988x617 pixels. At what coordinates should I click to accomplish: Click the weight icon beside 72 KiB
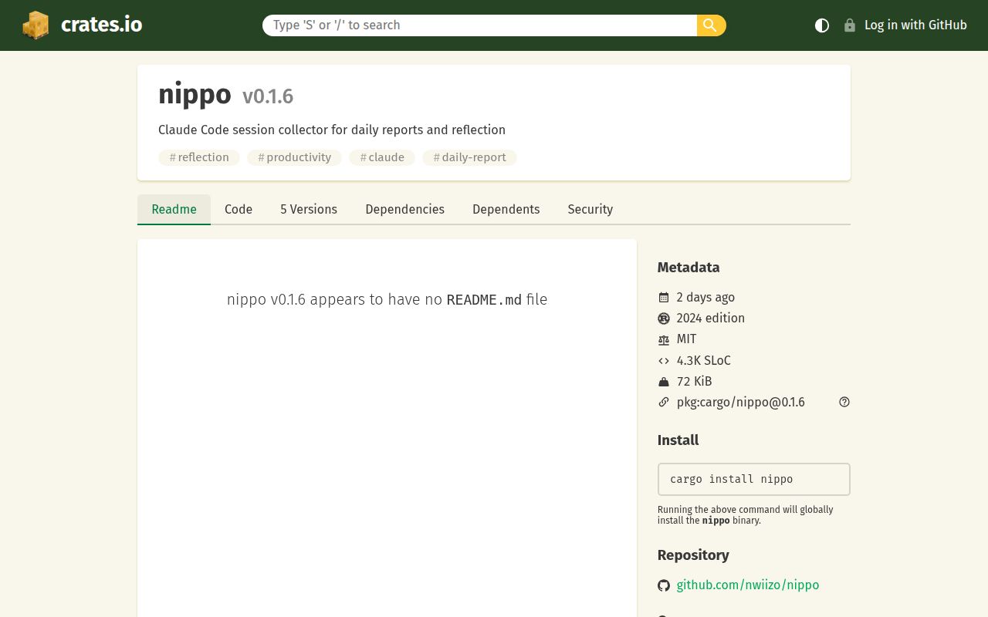click(664, 381)
